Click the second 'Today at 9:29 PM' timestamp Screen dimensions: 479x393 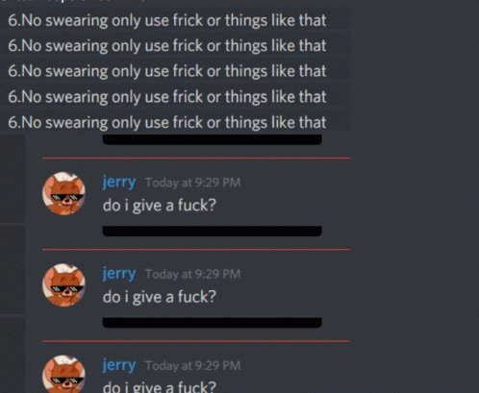[192, 274]
